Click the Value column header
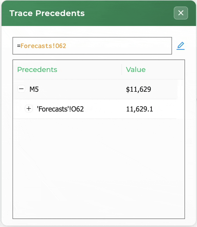 coord(136,69)
